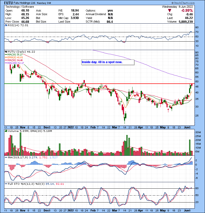Click the RSI(14) 72.01 reading
205x213 pixels.
[18, 25]
